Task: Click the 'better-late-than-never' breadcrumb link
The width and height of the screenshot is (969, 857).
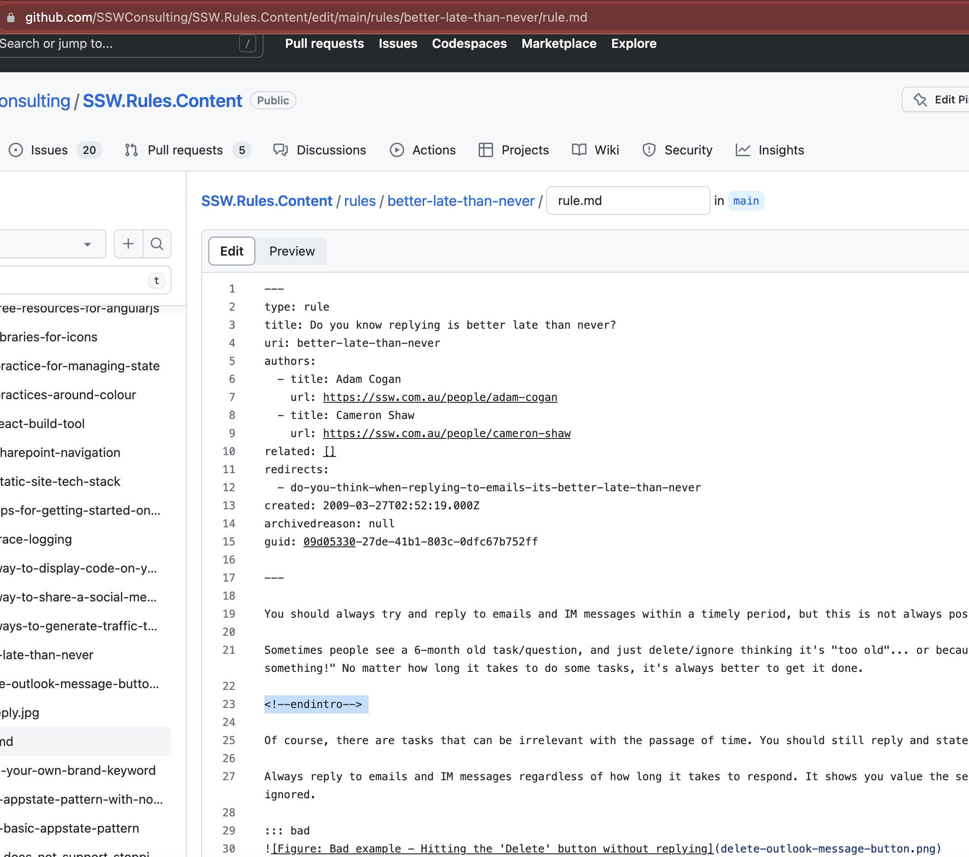Action: coord(461,201)
